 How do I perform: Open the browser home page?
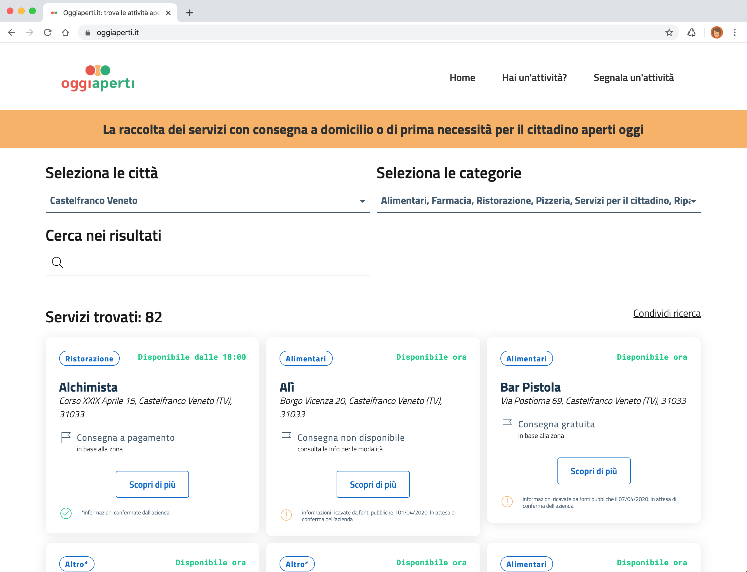65,32
